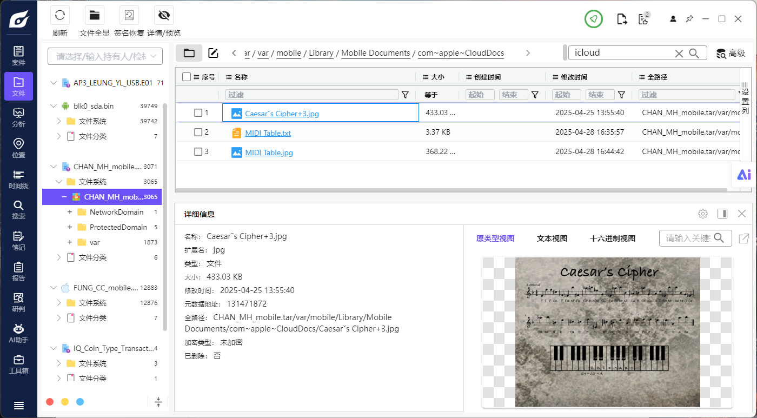Open the 搜索 sidebar section
757x418 pixels.
pos(18,210)
